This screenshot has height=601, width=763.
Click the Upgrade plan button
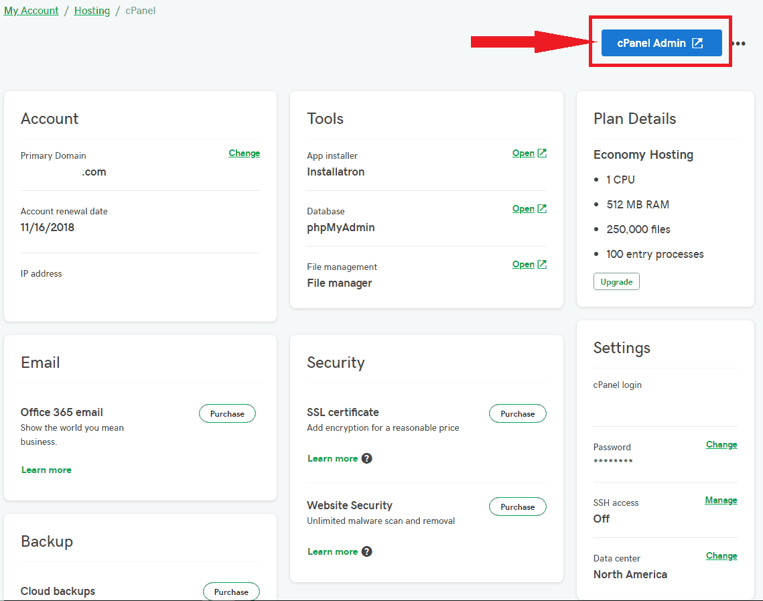point(616,282)
